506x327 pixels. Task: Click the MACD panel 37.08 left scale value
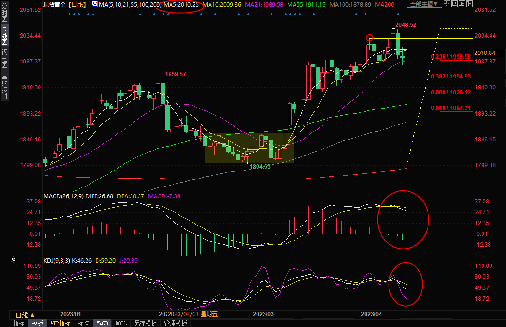33,202
